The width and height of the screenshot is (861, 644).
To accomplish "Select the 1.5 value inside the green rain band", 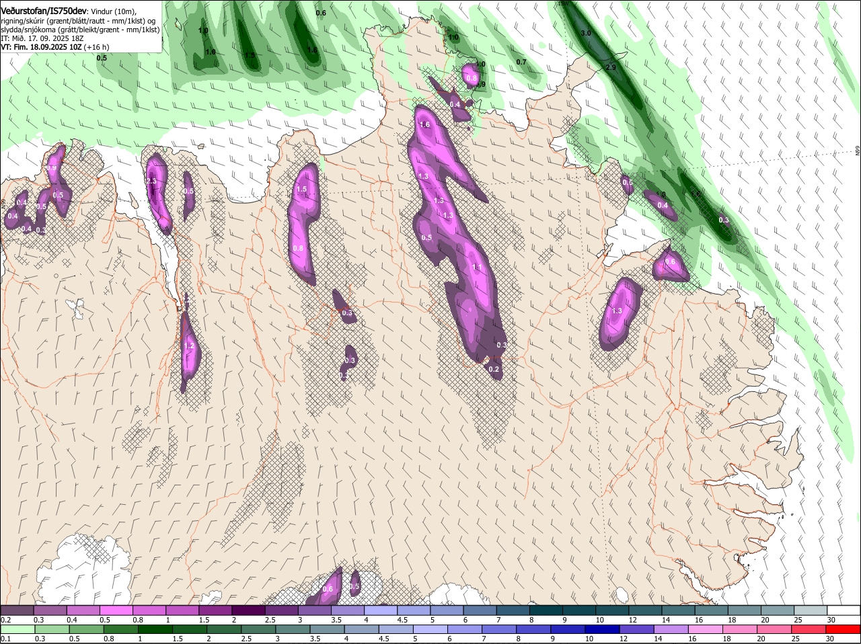I will 250,55.
